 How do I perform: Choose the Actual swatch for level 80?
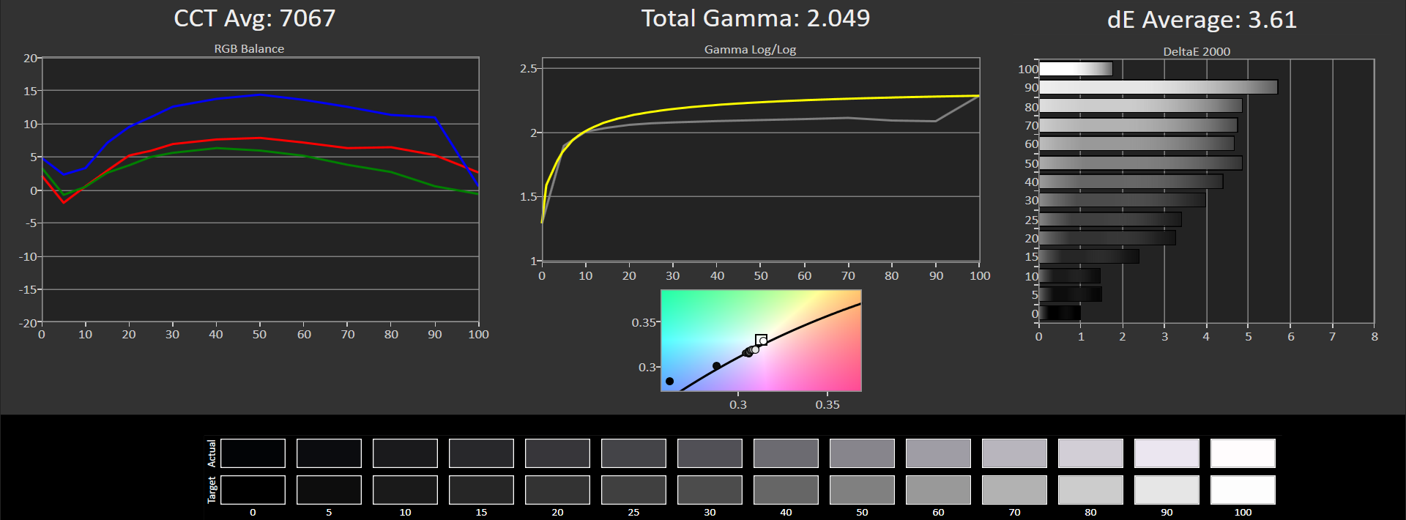[x=1090, y=453]
